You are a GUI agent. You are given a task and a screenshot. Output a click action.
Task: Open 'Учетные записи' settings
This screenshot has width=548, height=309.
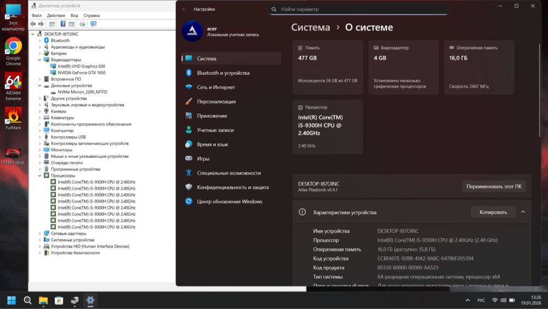tap(231, 130)
